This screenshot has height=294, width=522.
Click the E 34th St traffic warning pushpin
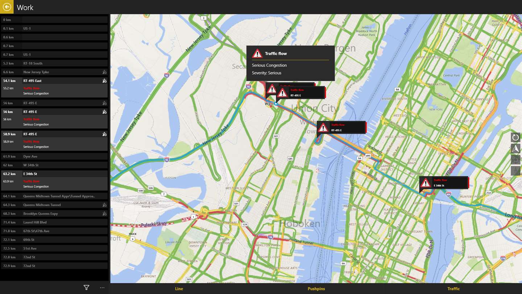click(x=444, y=183)
